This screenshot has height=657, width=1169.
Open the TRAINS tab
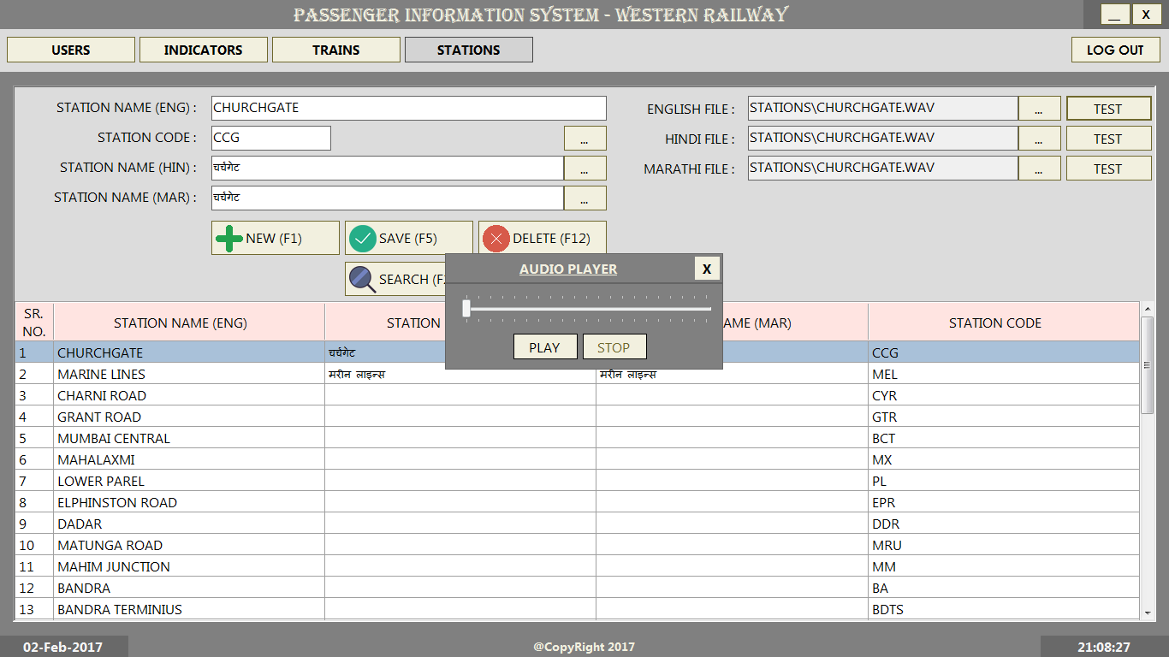pos(336,50)
